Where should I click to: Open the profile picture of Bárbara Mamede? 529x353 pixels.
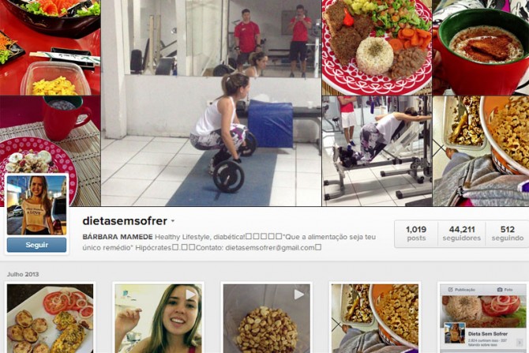(x=37, y=205)
